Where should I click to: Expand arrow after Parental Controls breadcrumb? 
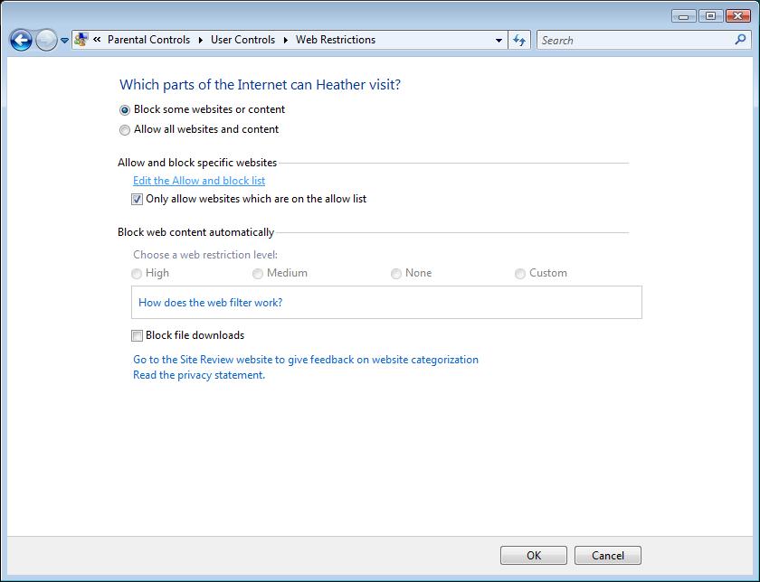(x=200, y=40)
